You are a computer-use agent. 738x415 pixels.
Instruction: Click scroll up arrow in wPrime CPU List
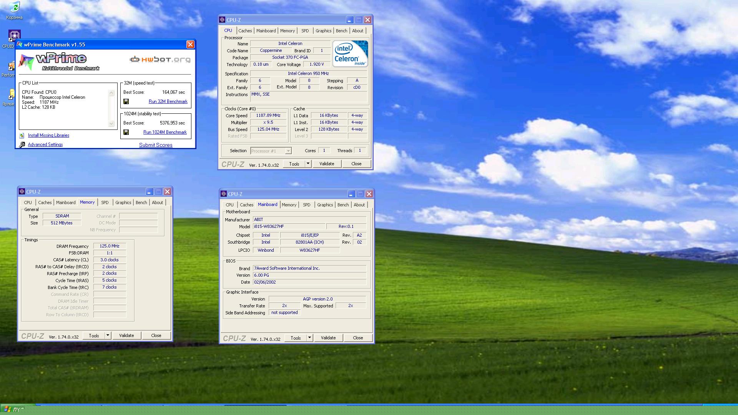(111, 93)
